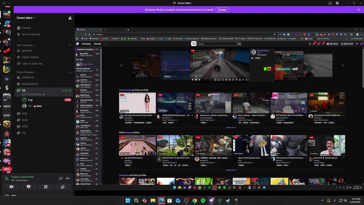The width and height of the screenshot is (364, 205).
Task: Expand the Comm Wars server dropdown
Action: [26, 18]
